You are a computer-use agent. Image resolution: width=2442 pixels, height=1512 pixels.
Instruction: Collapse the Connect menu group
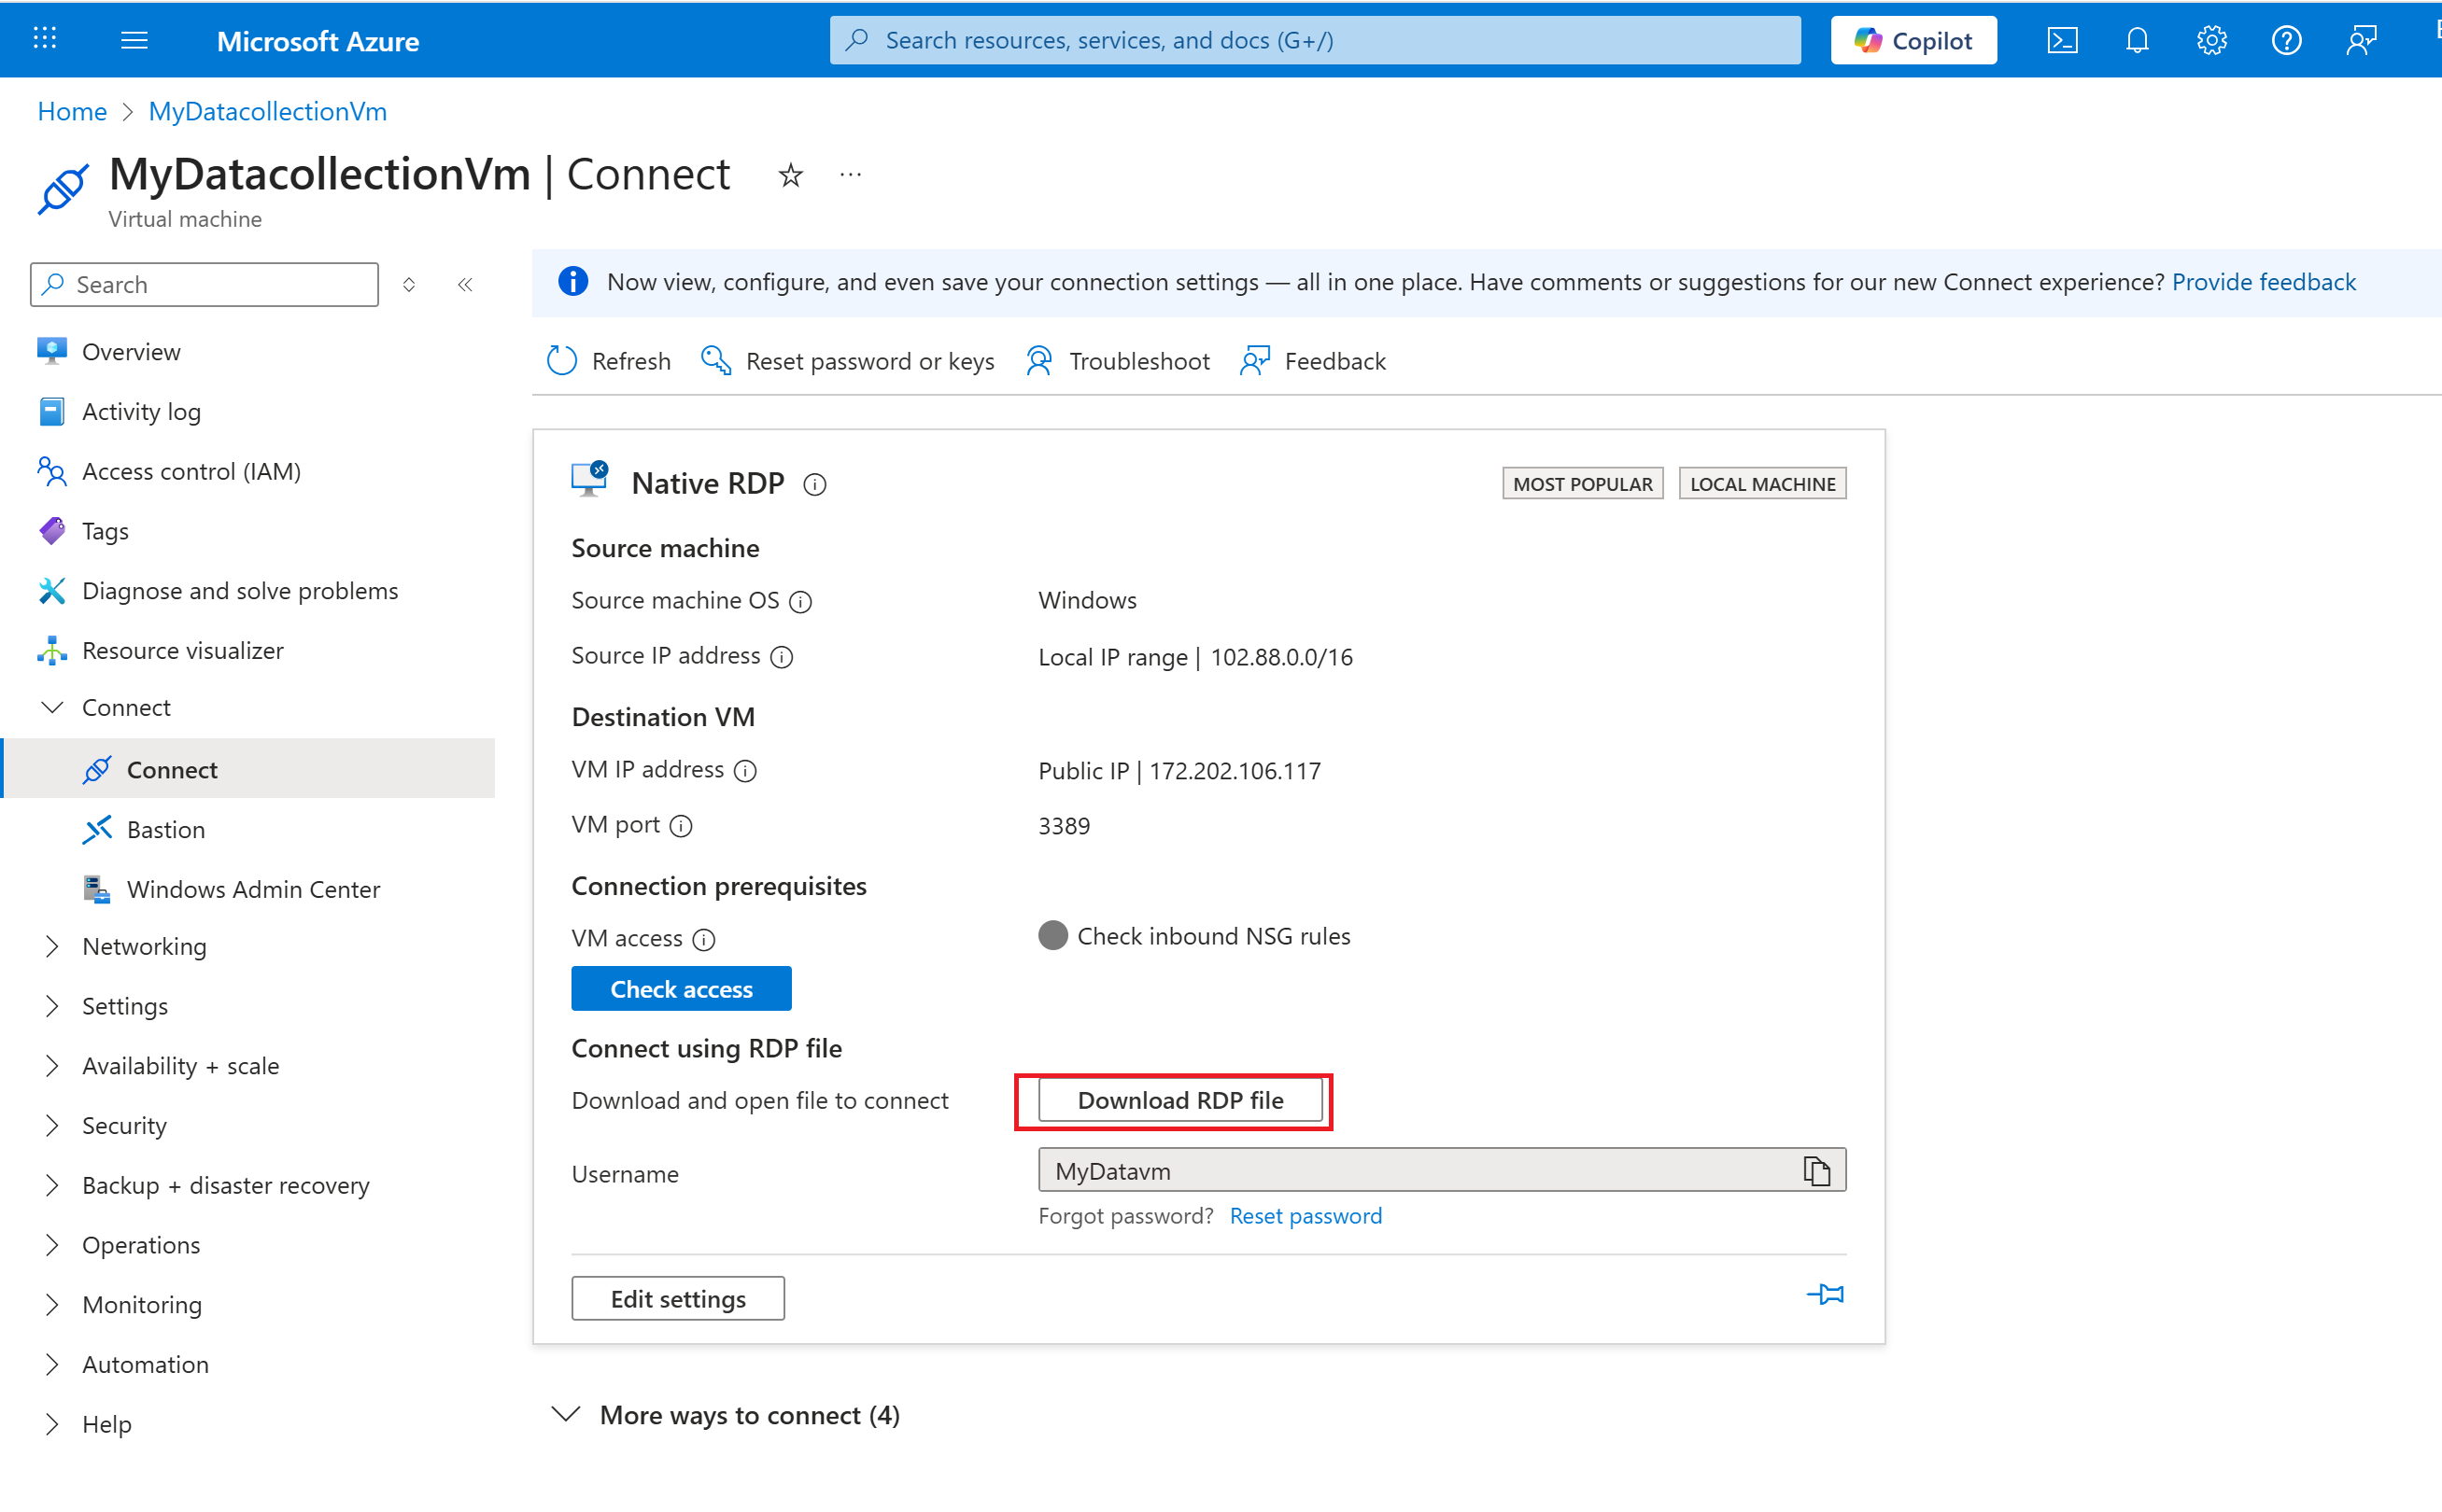pyautogui.click(x=52, y=708)
